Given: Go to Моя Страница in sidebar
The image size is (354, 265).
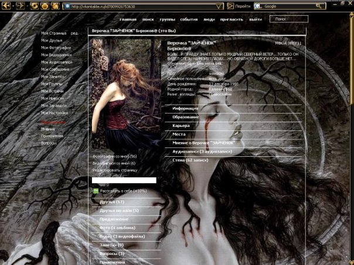Looking at the screenshot, I should tap(54, 33).
